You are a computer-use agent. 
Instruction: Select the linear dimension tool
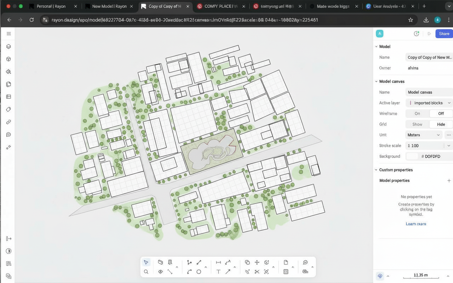pos(218,262)
